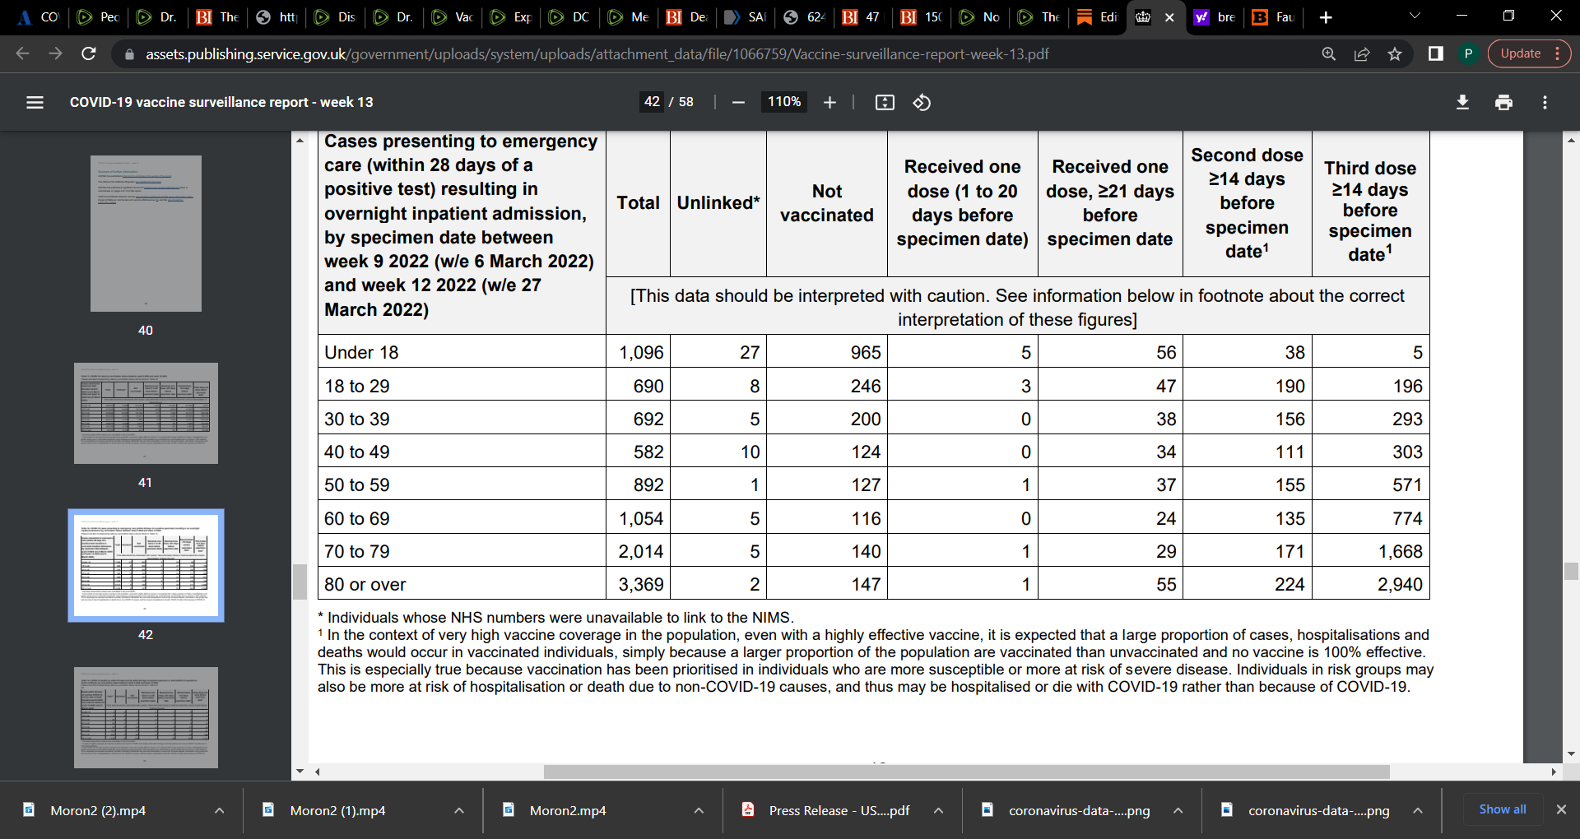Viewport: 1580px width, 839px height.
Task: Expand options for Press Release PDF download
Action: (x=938, y=810)
